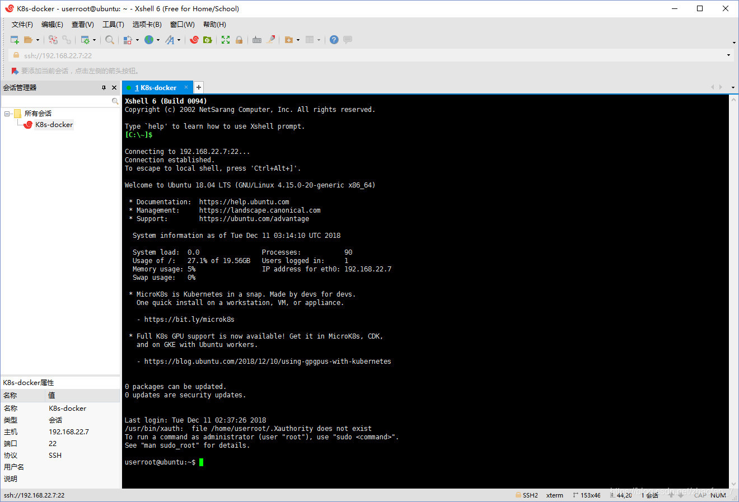This screenshot has width=739, height=502.
Task: Click the Disconnect icon in toolbar
Action: pyautogui.click(x=53, y=40)
